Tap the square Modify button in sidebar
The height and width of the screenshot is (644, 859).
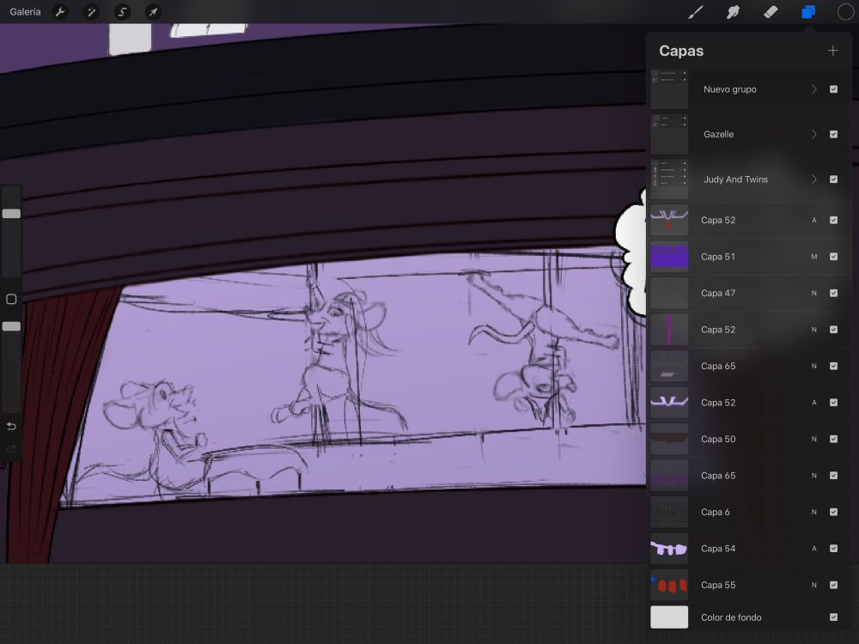[x=11, y=299]
